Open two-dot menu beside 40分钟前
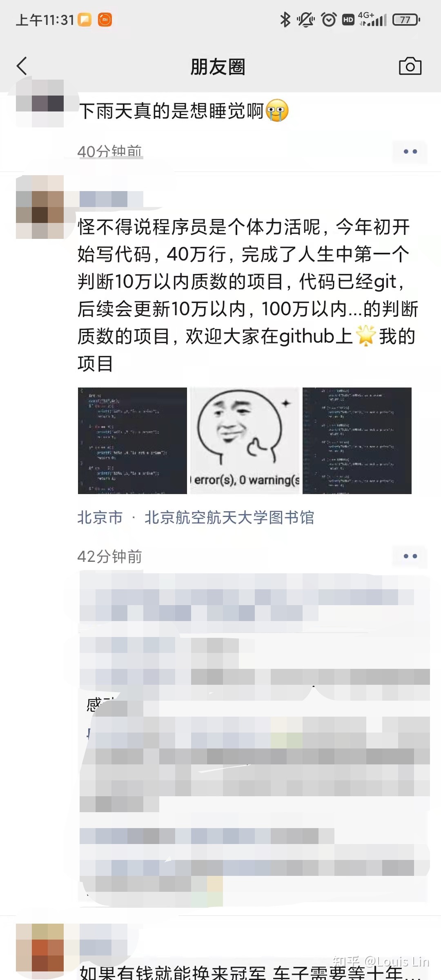 pos(410,151)
